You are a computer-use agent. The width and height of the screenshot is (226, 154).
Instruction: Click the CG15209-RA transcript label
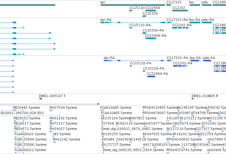153,30
